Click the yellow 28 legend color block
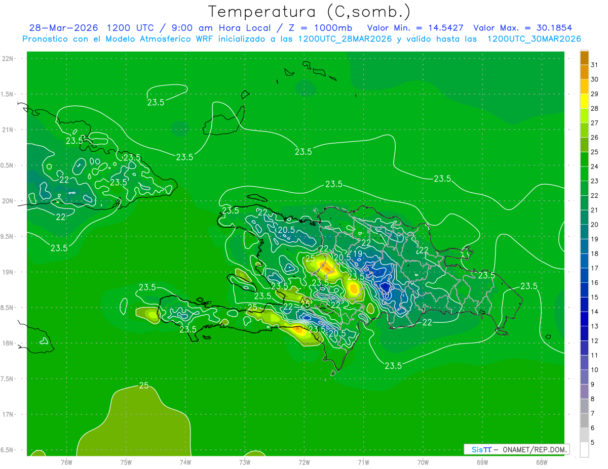Screen dimensions: 608x469 (x=584, y=102)
